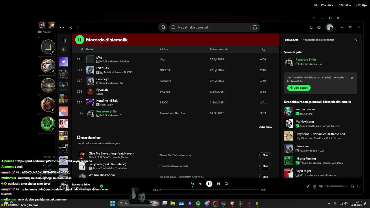Open Brave browser in taskbar
The height and width of the screenshot is (208, 370).
click(232, 203)
